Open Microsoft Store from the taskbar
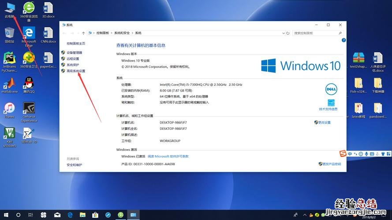This screenshot has width=392, height=220. pos(95,215)
